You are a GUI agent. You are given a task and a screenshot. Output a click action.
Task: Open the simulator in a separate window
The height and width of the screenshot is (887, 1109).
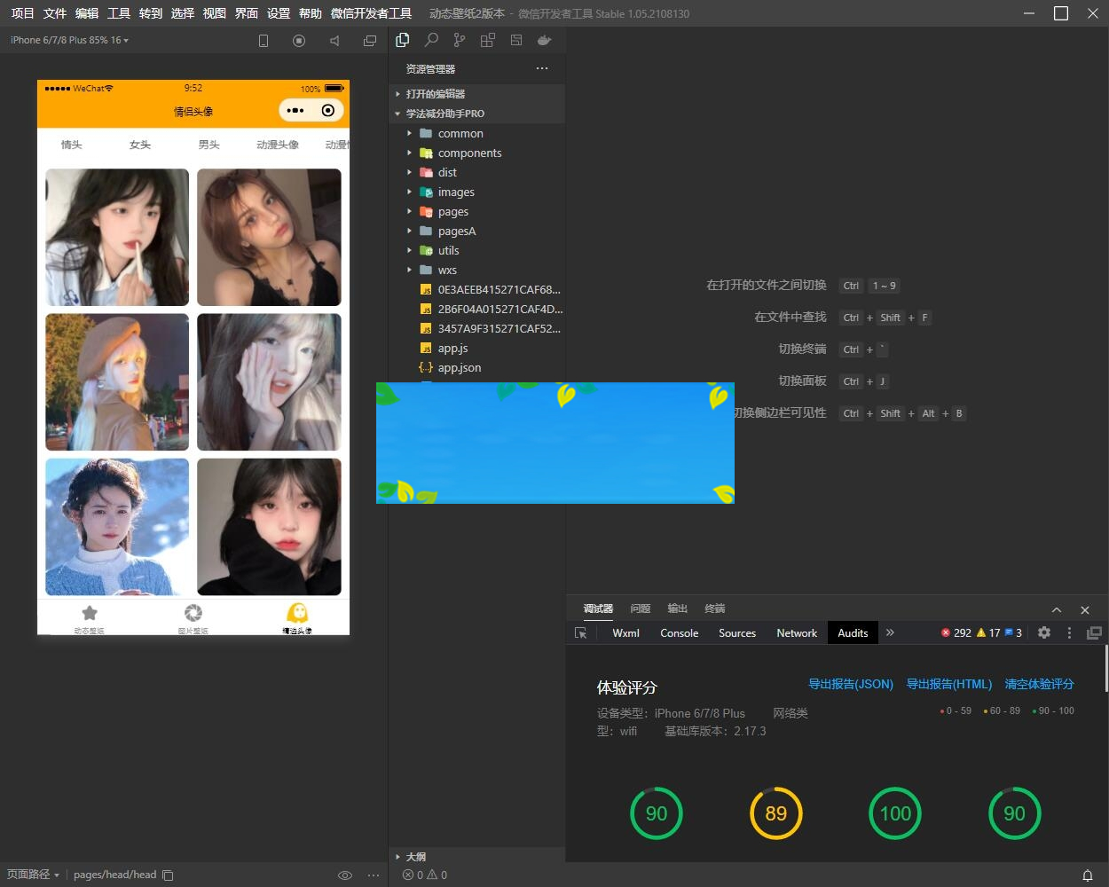click(x=370, y=40)
